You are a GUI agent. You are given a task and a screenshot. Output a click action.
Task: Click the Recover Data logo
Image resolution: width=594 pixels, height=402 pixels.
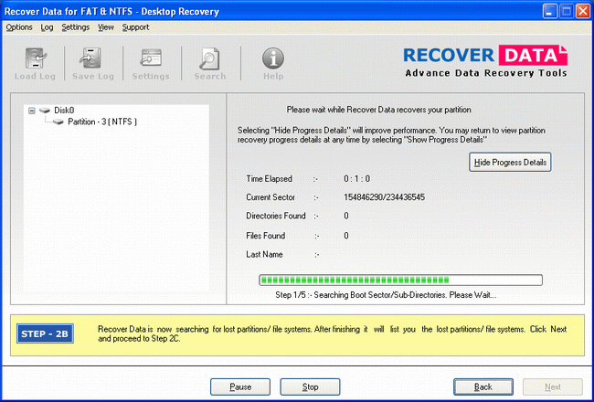(484, 59)
